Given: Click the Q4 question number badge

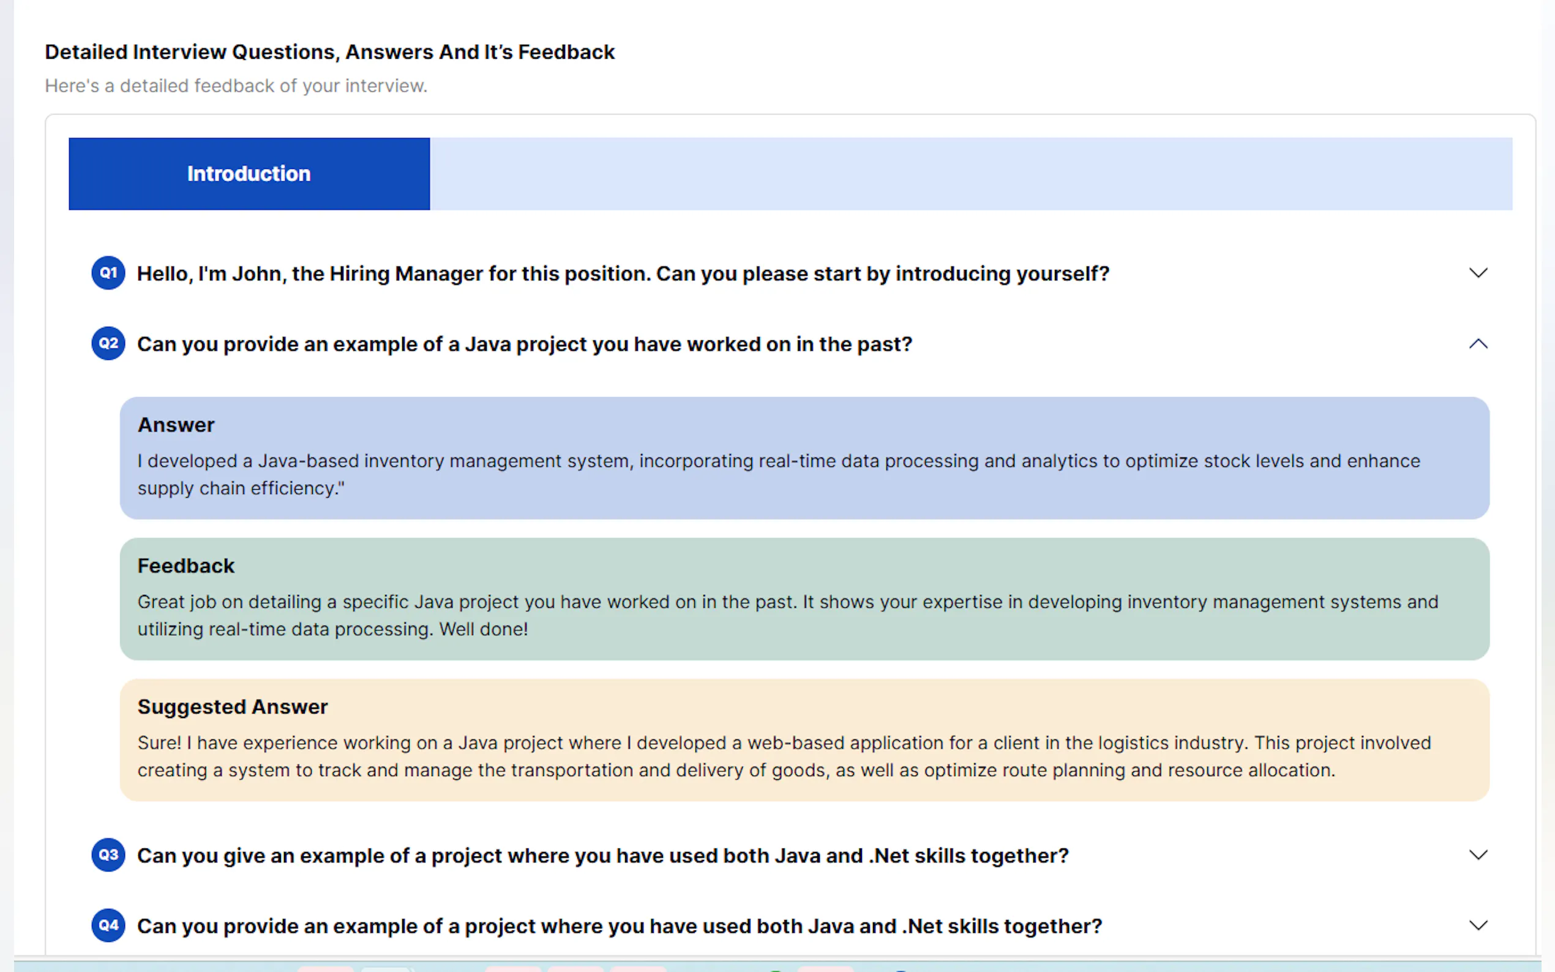Looking at the screenshot, I should 108,925.
